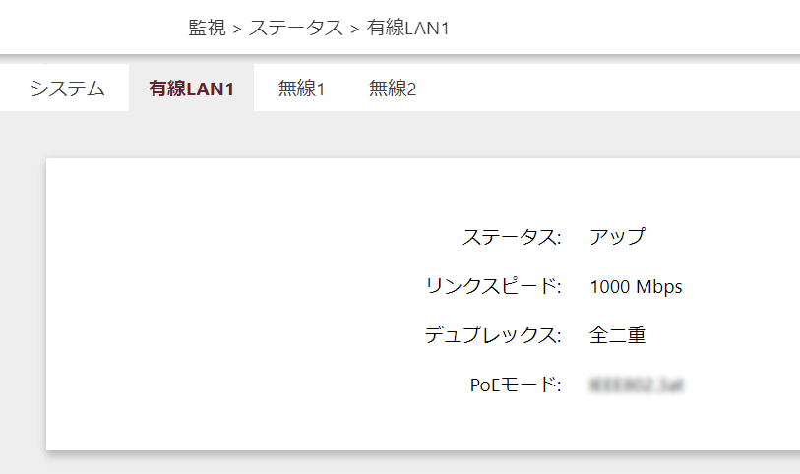
Task: Click the デュプレックス: label
Action: pyautogui.click(x=493, y=335)
